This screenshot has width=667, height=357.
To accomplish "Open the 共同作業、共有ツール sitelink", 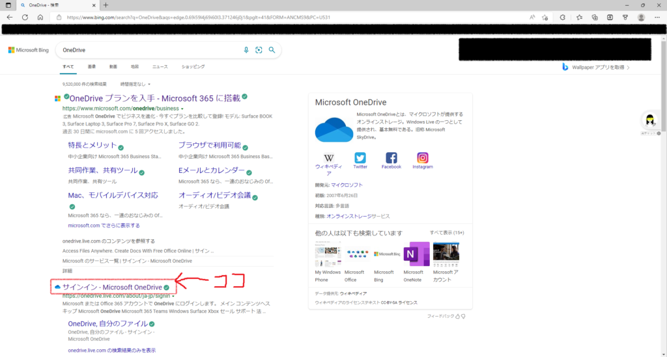I will pos(102,170).
